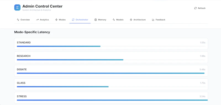This screenshot has width=221, height=105.
Task: Click the STRESS latency progress bar
Action: click(112, 100)
